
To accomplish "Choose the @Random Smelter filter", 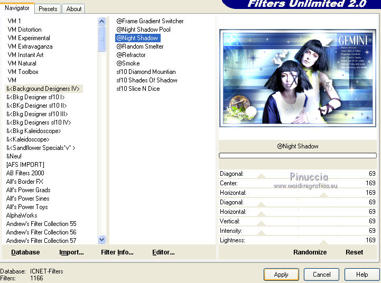I will tap(140, 46).
